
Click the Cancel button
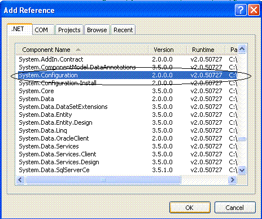tap(235, 208)
